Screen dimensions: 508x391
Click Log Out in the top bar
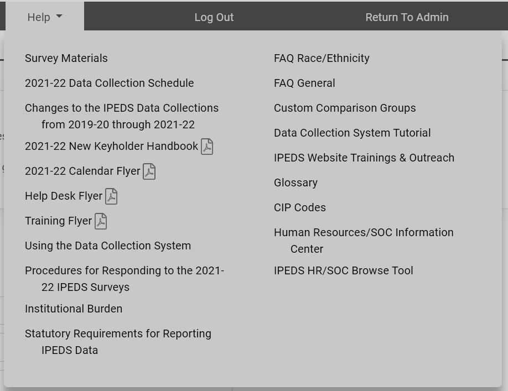tap(214, 17)
